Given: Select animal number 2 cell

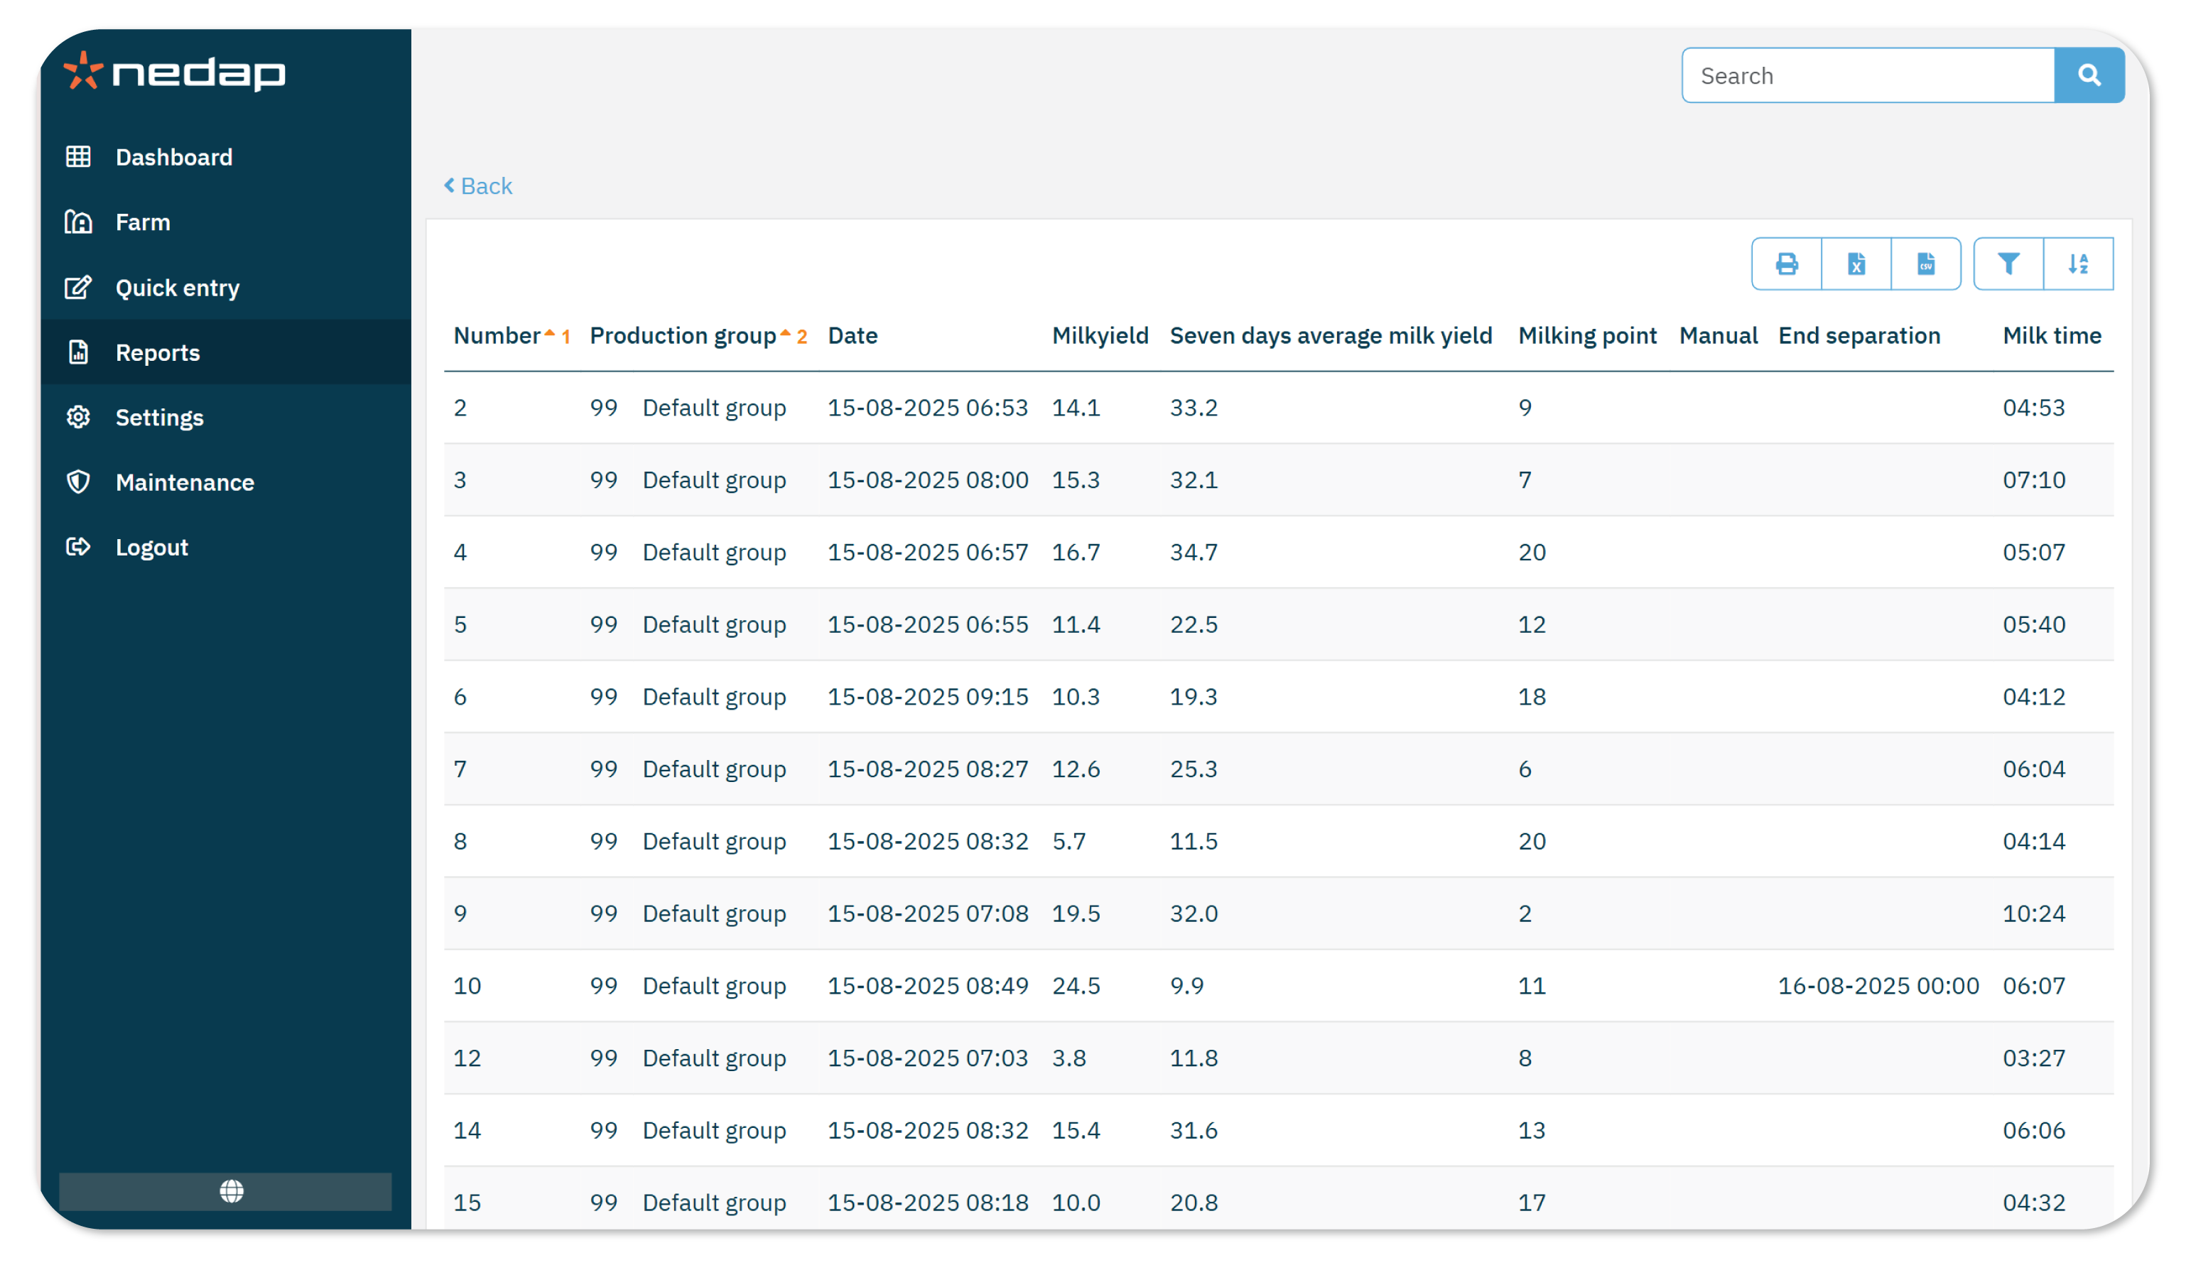Looking at the screenshot, I should click(460, 408).
